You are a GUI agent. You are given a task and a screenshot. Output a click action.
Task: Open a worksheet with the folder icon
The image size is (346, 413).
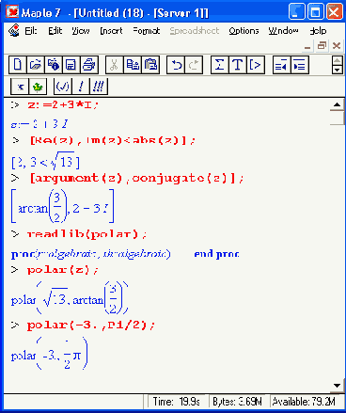pos(36,65)
